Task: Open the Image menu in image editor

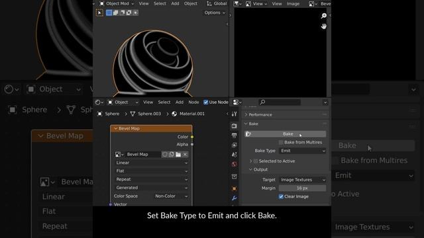Action: 293,4
